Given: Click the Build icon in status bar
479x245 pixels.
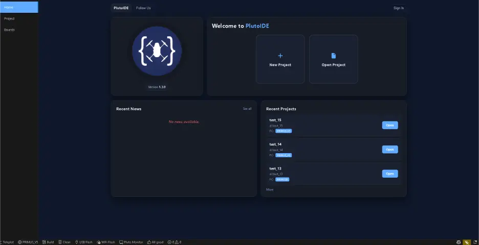Looking at the screenshot, I should click(x=45, y=242).
